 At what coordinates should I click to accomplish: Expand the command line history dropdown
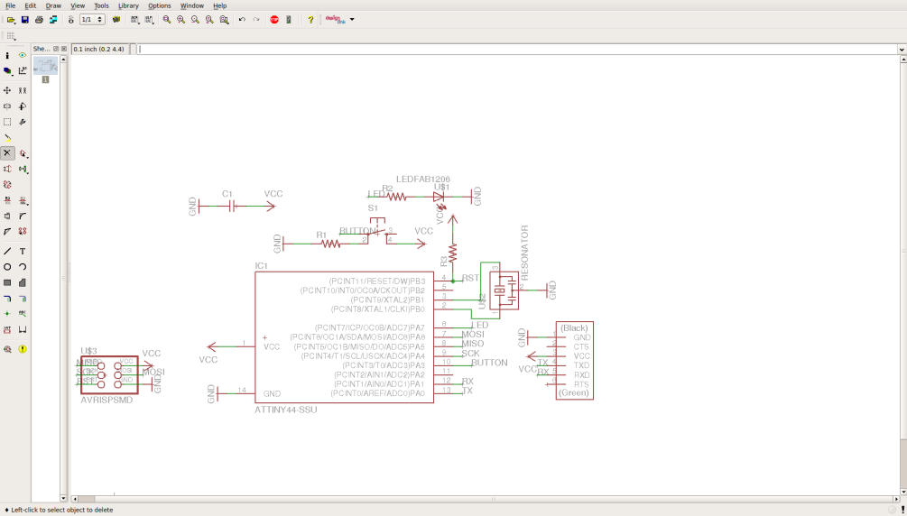[901, 50]
